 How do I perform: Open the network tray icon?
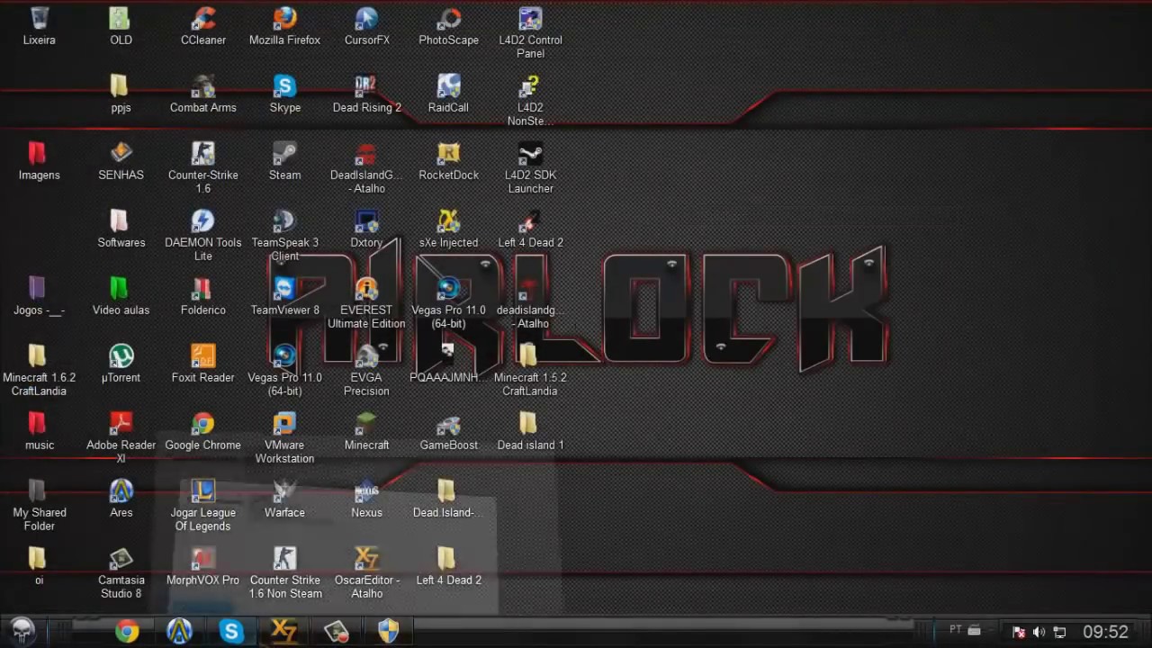click(1059, 632)
